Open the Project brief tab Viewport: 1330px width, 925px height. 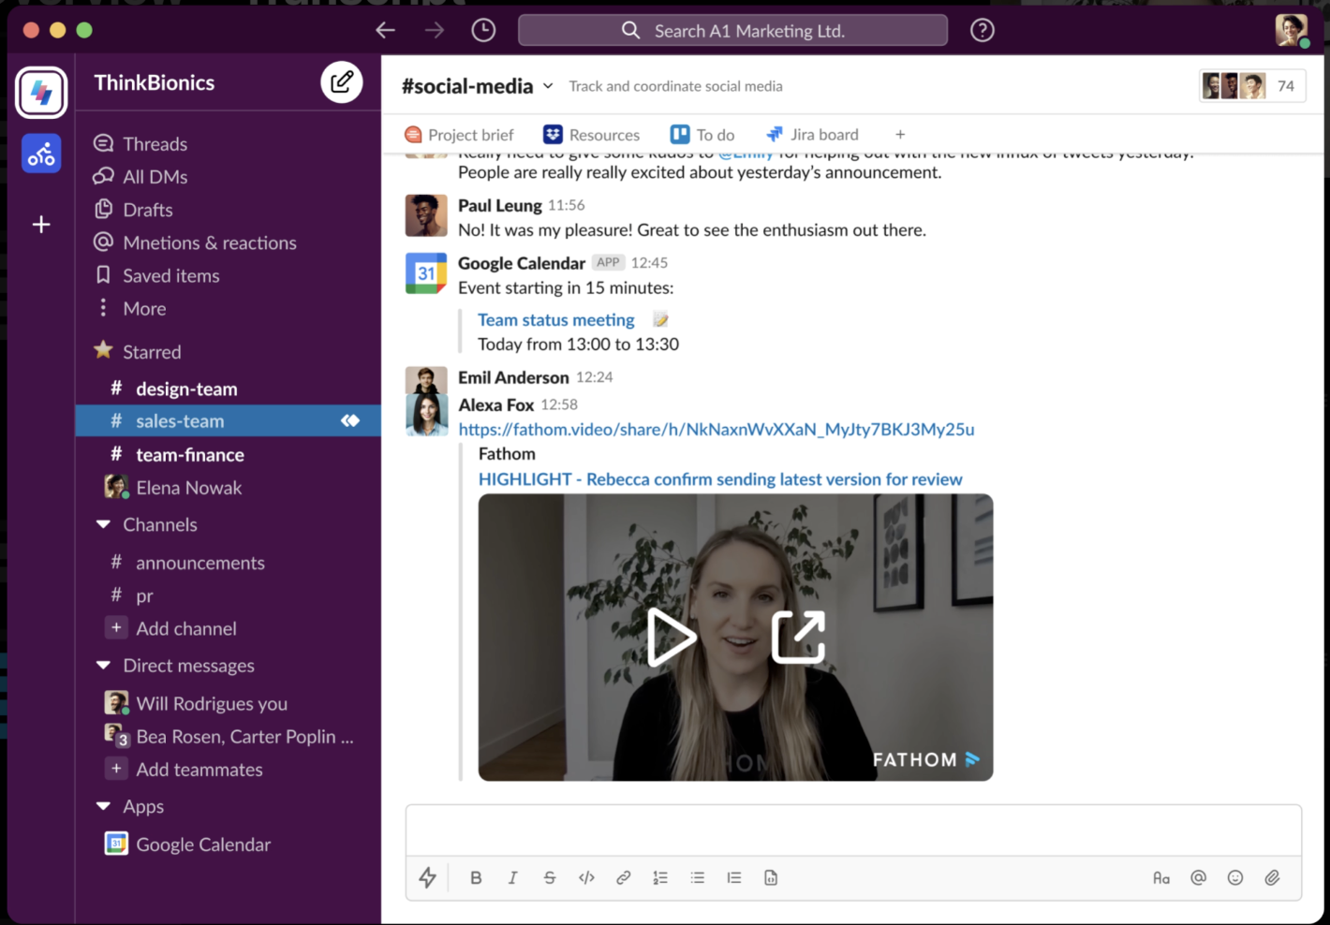[x=459, y=135]
